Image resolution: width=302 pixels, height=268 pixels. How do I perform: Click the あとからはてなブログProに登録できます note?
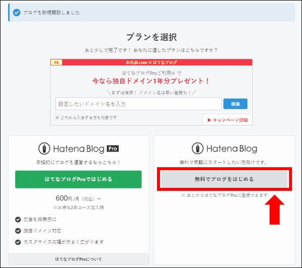tap(224, 195)
